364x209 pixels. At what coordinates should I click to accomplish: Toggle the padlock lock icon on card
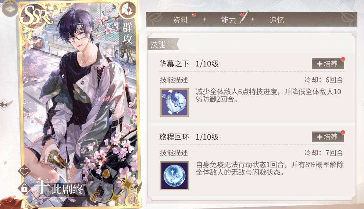[x=24, y=187]
